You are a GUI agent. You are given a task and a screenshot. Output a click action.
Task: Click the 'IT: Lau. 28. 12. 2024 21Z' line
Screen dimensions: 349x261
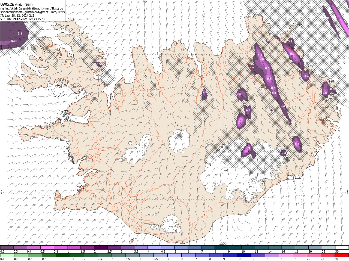17,15
